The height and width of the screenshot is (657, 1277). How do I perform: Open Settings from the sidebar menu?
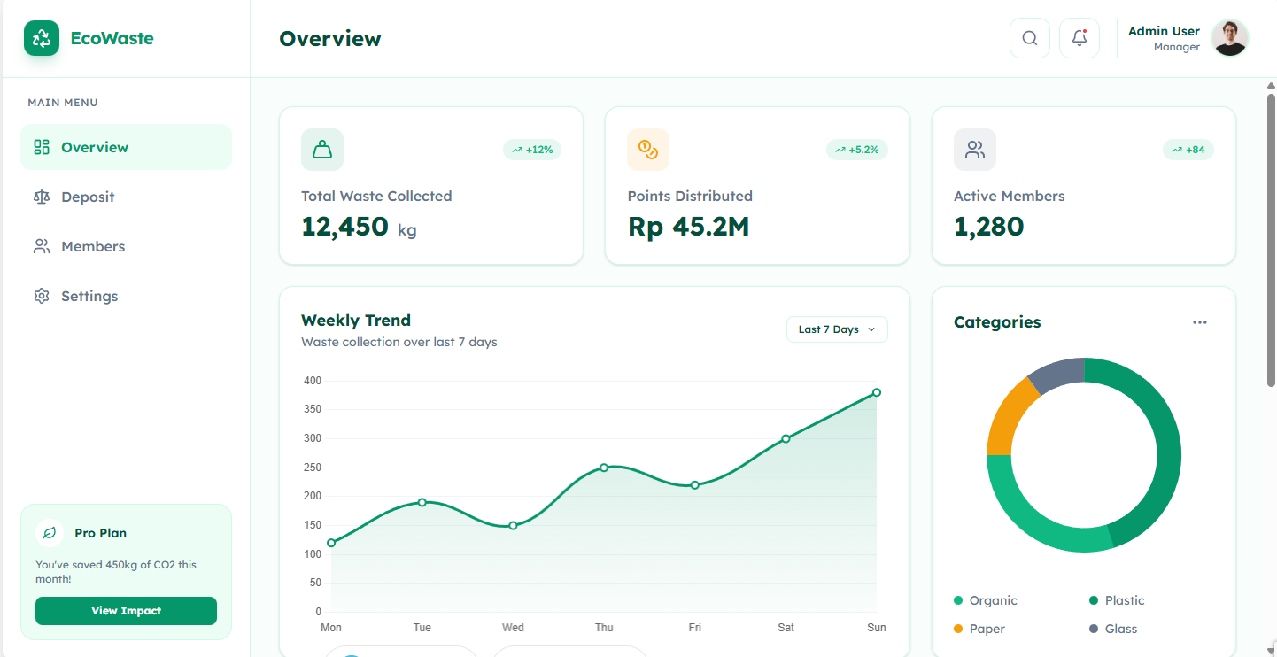pos(89,296)
